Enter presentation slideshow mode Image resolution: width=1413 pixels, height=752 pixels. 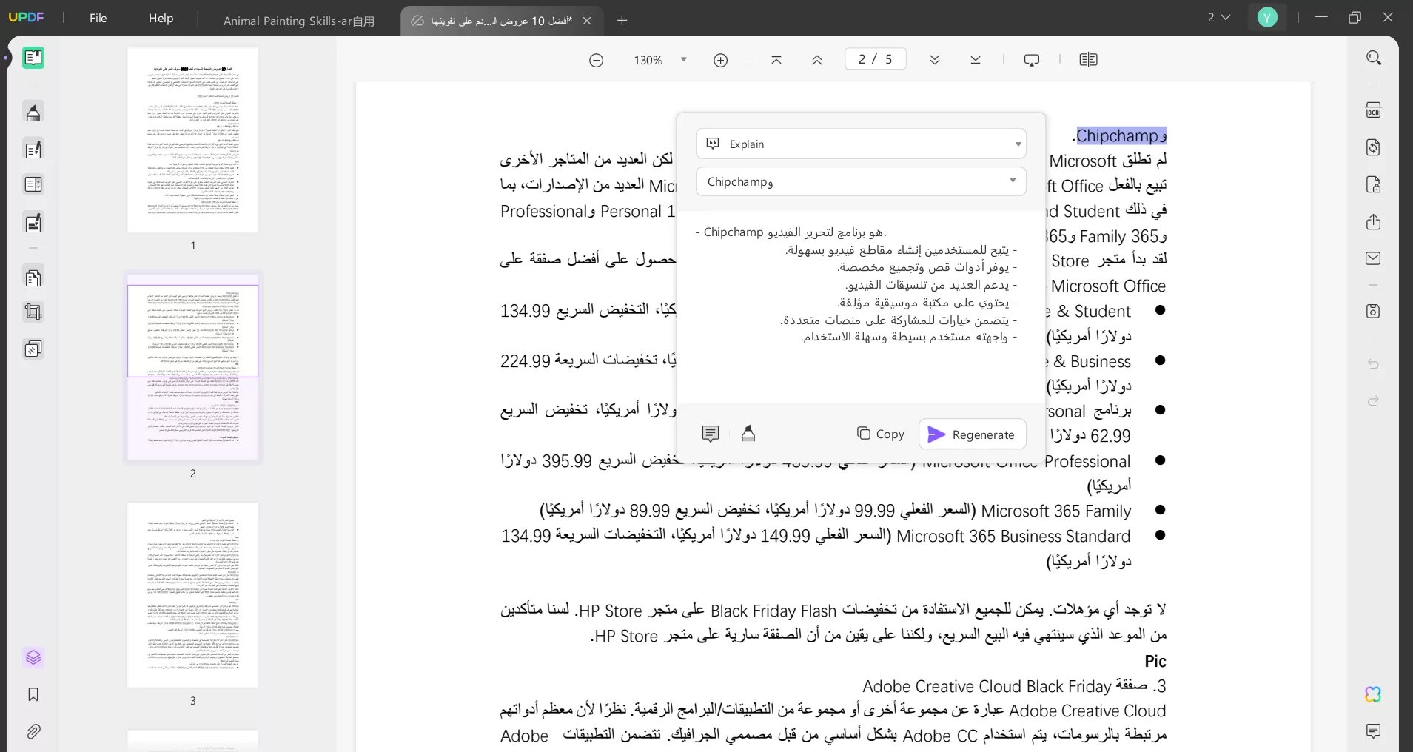[x=1031, y=60]
